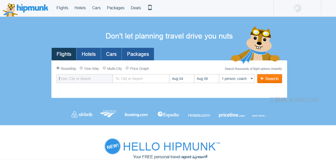Open the Aug 06 return date picker

(207, 79)
